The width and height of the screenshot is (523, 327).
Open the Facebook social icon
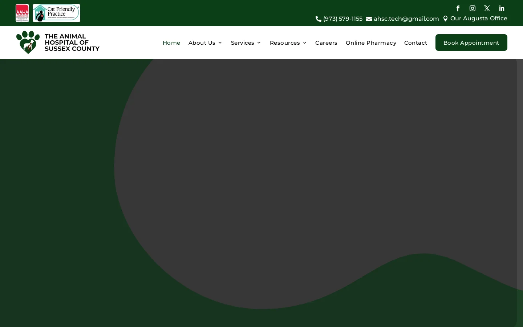click(458, 8)
